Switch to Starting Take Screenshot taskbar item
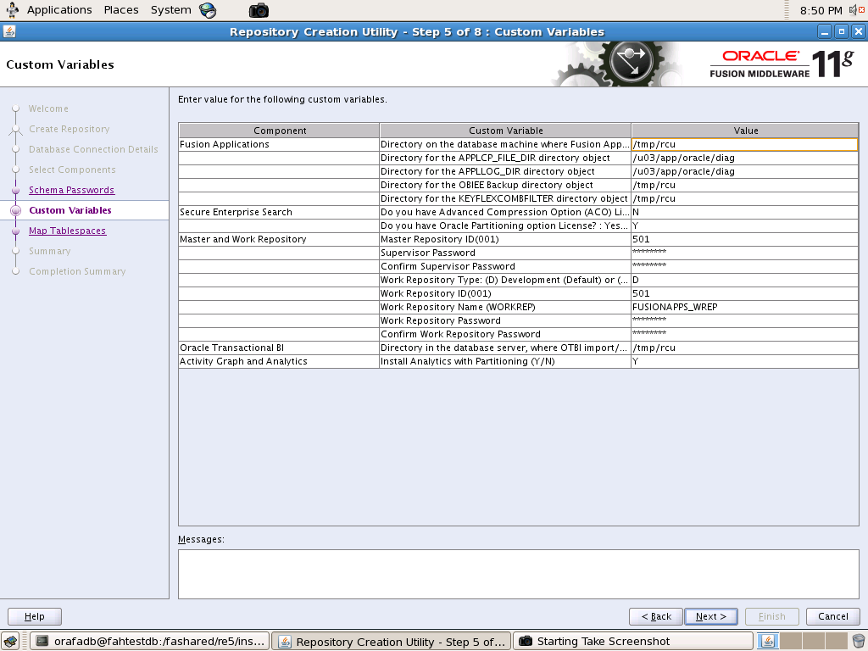The width and height of the screenshot is (868, 651). click(x=633, y=642)
